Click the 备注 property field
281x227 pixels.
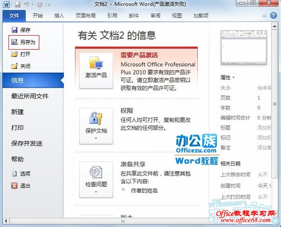[x=264, y=148]
